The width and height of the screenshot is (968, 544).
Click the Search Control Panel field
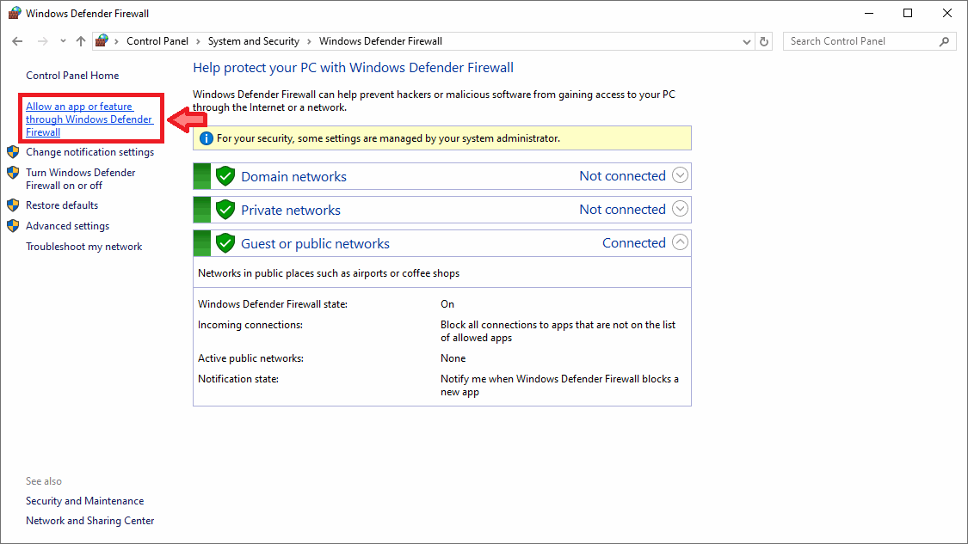[860, 41]
